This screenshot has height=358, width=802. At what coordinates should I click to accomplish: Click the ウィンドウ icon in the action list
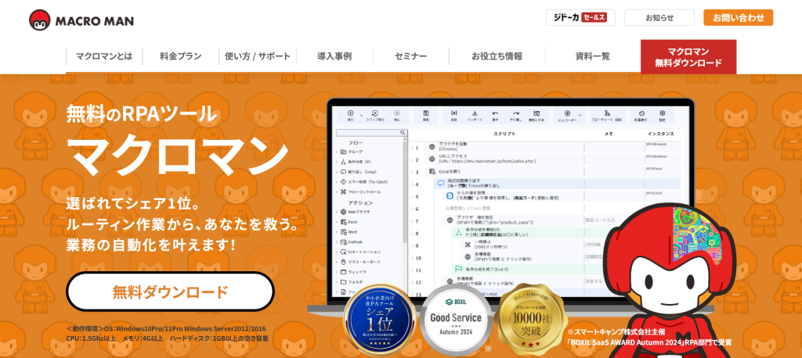click(x=344, y=272)
